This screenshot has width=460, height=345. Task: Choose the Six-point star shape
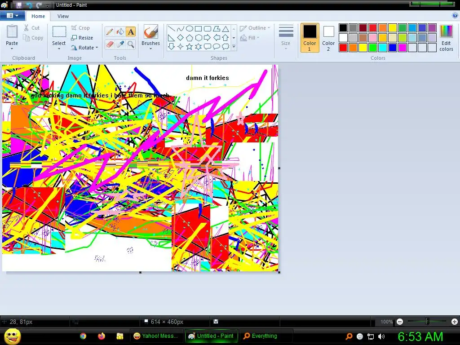(x=198, y=46)
